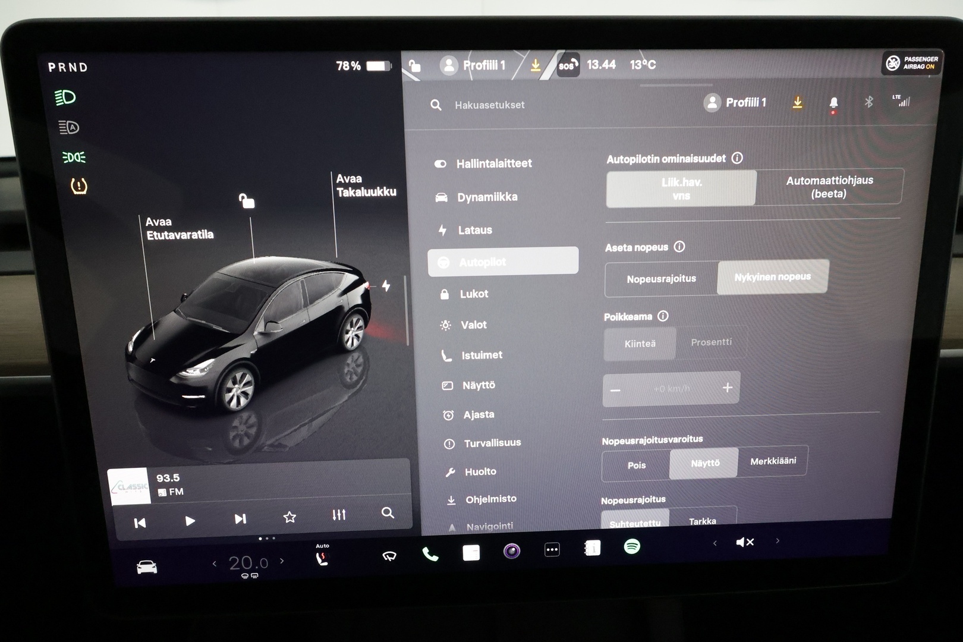
Task: Open the camera view icon in the dock
Action: pos(511,552)
